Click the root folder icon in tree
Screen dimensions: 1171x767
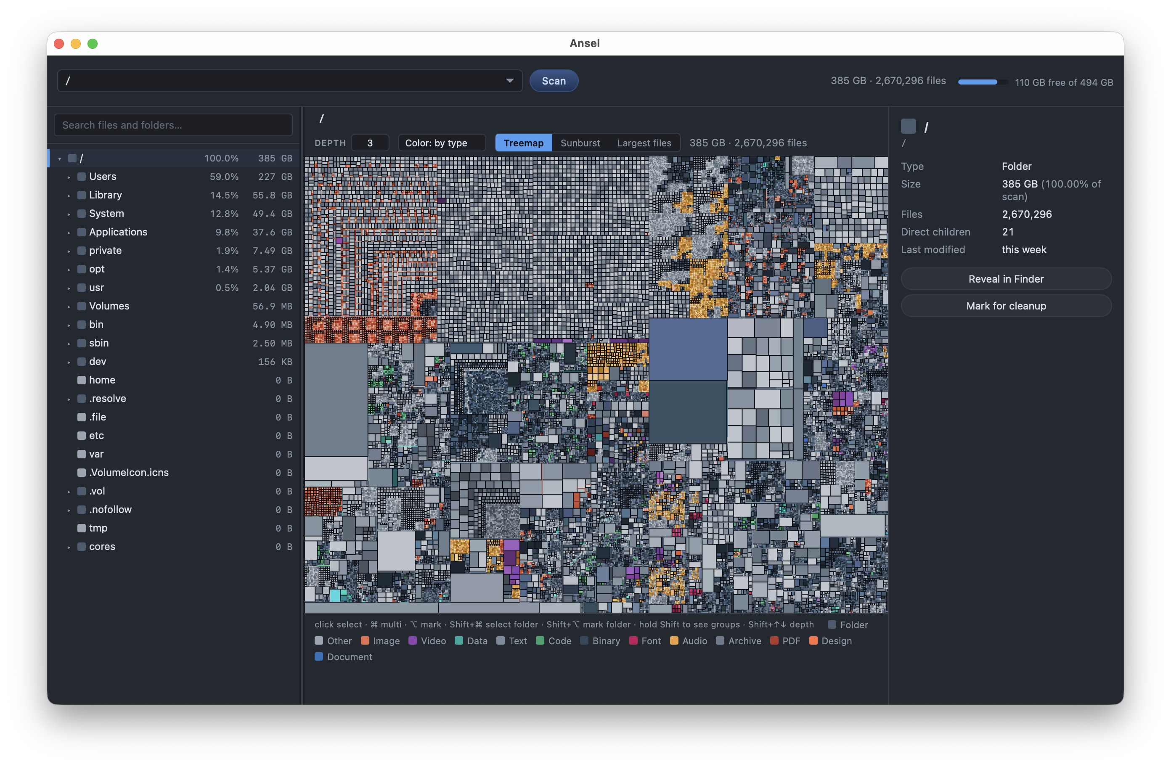pyautogui.click(x=72, y=159)
